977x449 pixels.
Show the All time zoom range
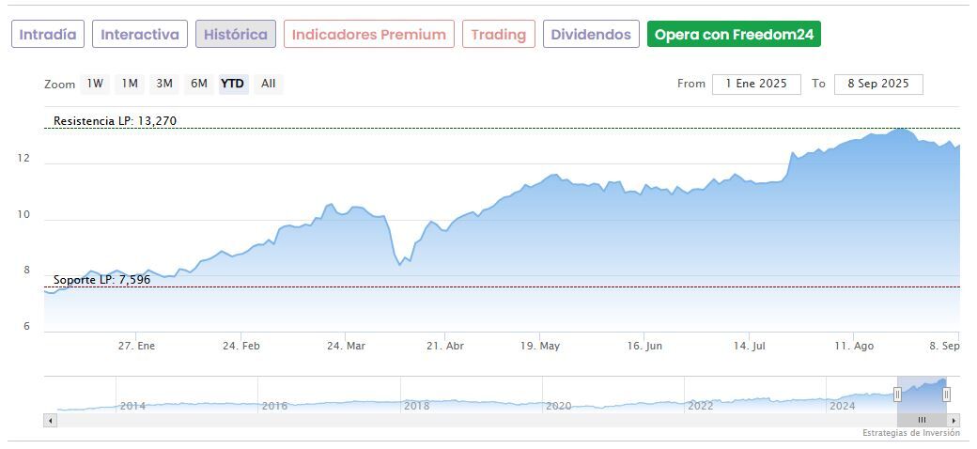point(269,84)
